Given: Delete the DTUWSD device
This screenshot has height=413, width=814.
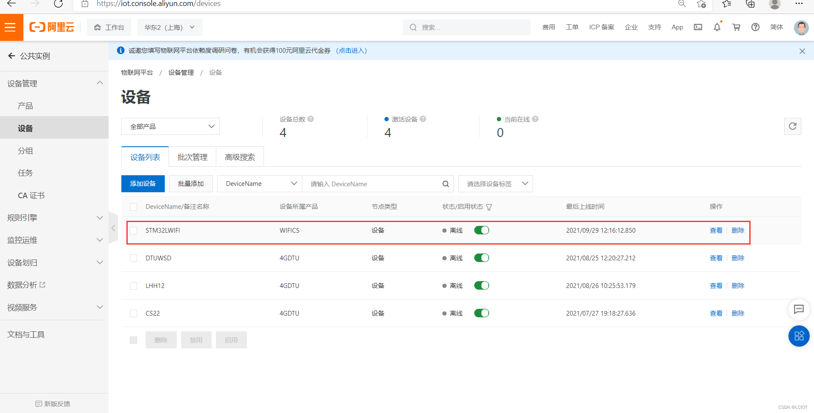Looking at the screenshot, I should tap(738, 258).
